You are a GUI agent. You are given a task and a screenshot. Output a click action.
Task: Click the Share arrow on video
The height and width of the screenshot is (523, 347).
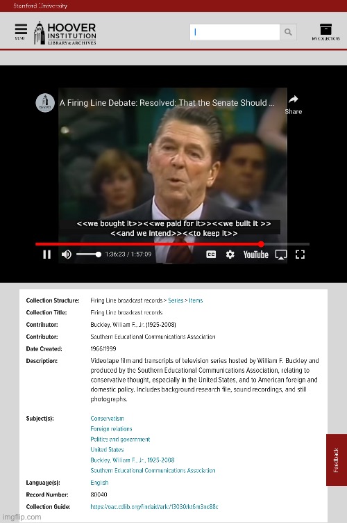coord(293,105)
